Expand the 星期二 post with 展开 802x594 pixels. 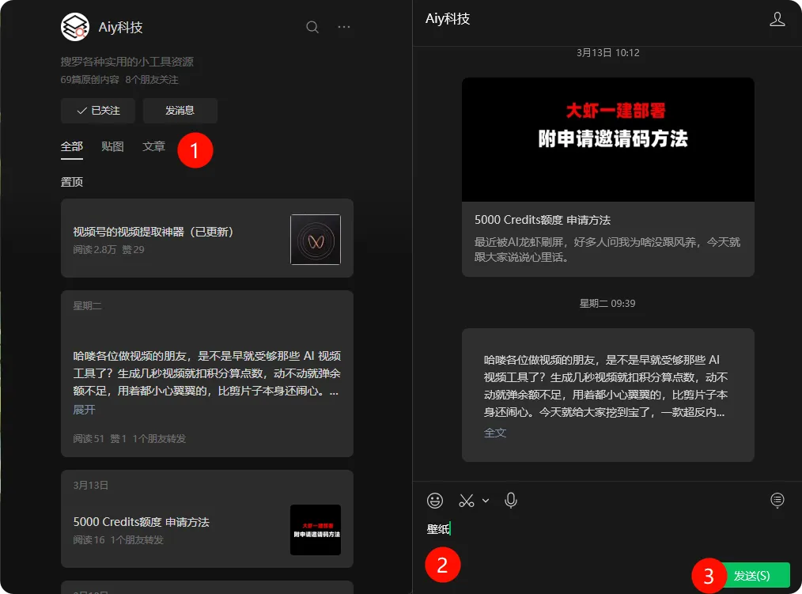point(84,410)
